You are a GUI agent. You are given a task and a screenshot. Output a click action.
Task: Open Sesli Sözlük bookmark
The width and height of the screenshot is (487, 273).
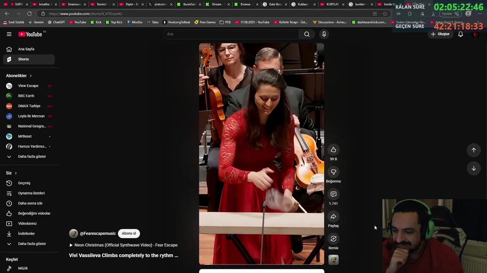14,22
